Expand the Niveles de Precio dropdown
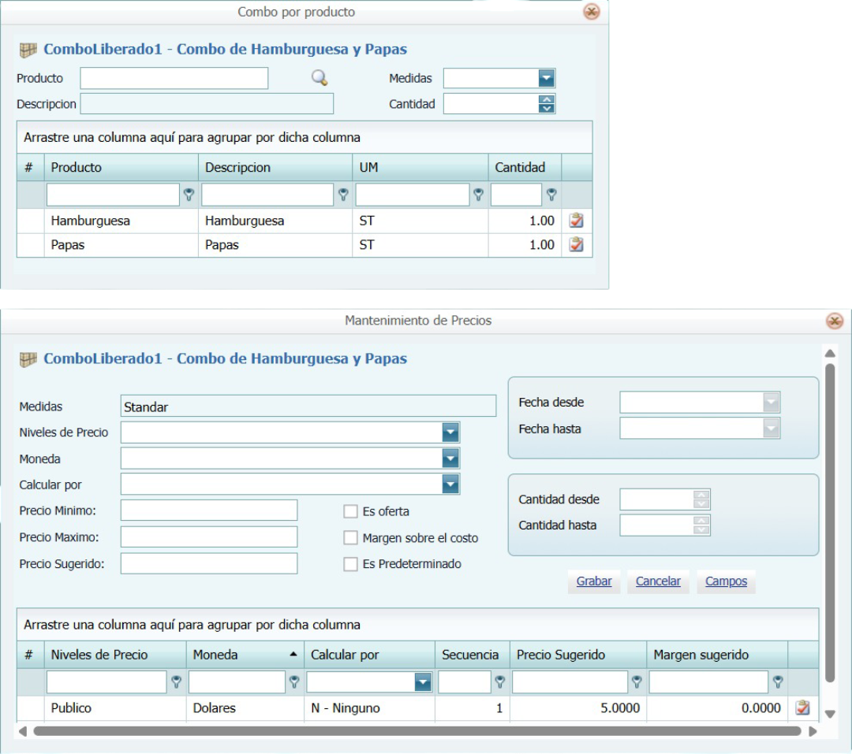This screenshot has height=754, width=852. coord(450,433)
